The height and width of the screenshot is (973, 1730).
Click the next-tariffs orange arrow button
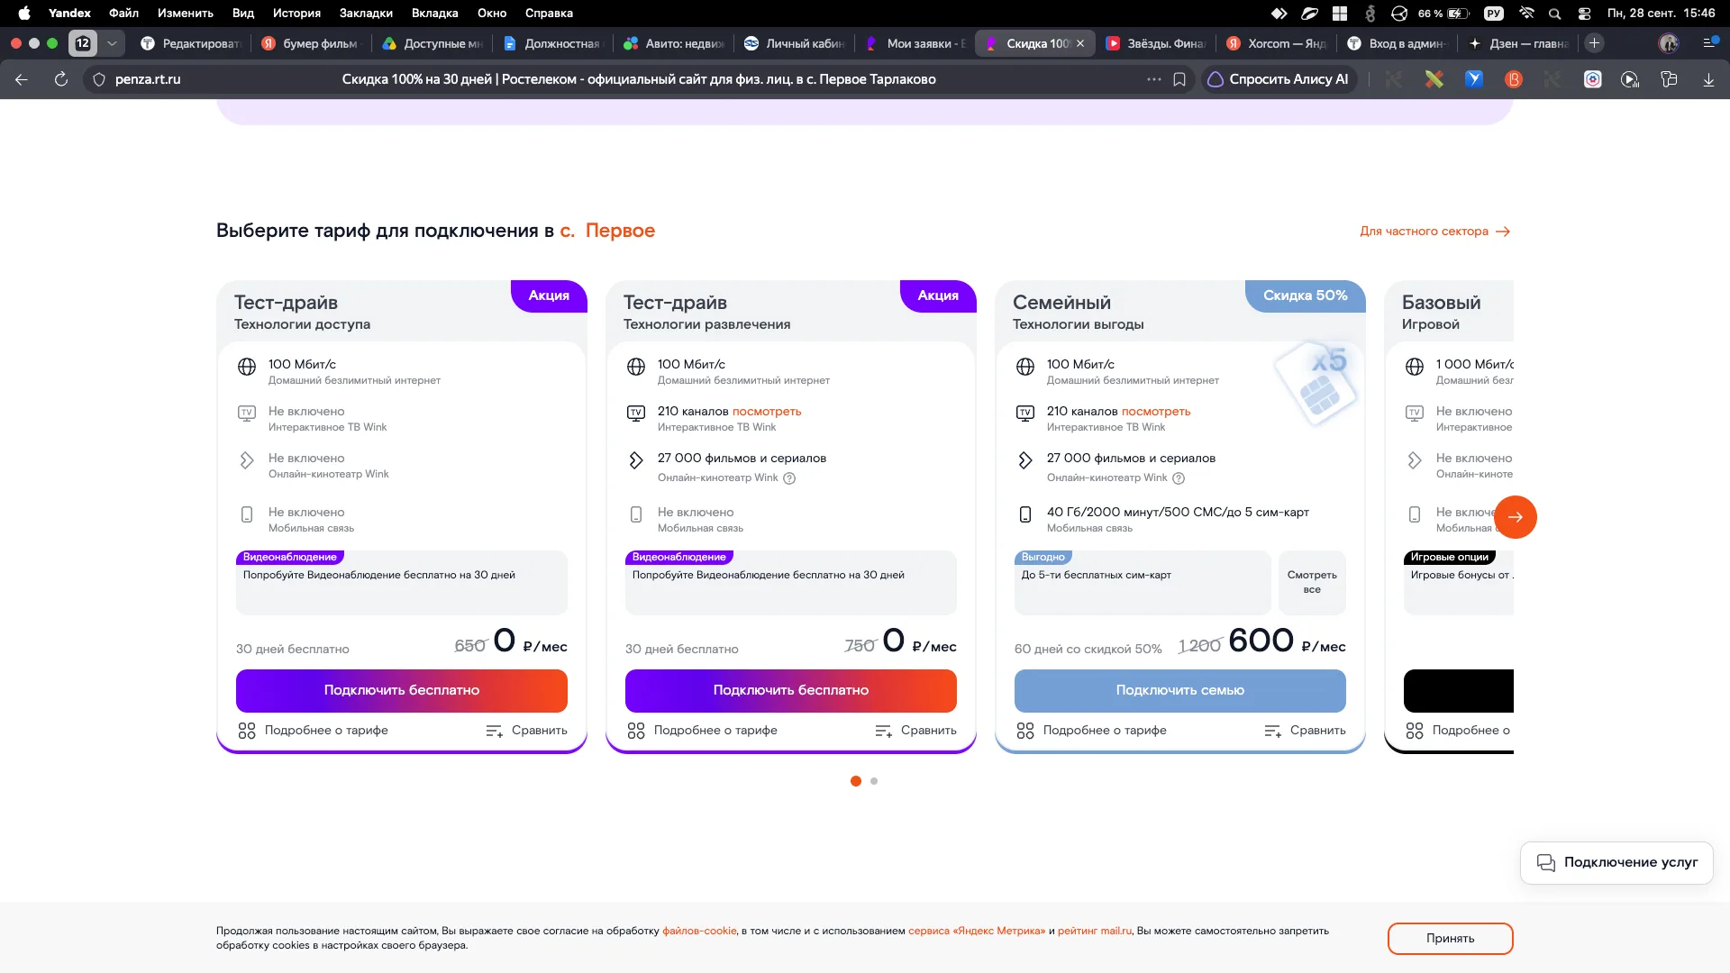1516,517
